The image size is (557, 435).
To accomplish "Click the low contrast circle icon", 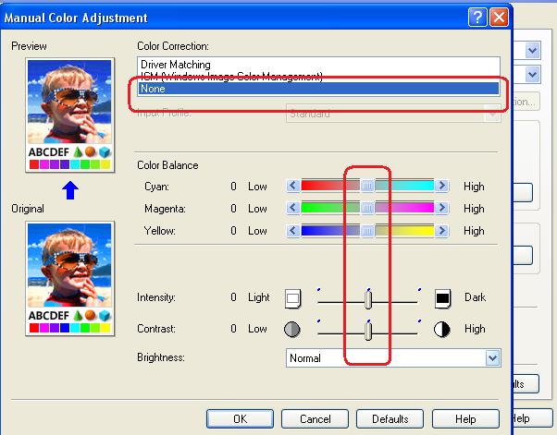I will [x=293, y=329].
